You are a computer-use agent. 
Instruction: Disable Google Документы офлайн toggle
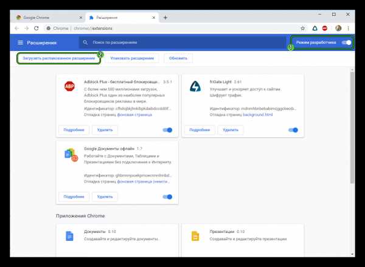167,197
